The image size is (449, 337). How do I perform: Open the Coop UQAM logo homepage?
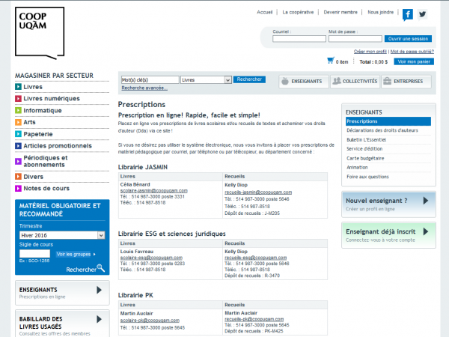[40, 33]
